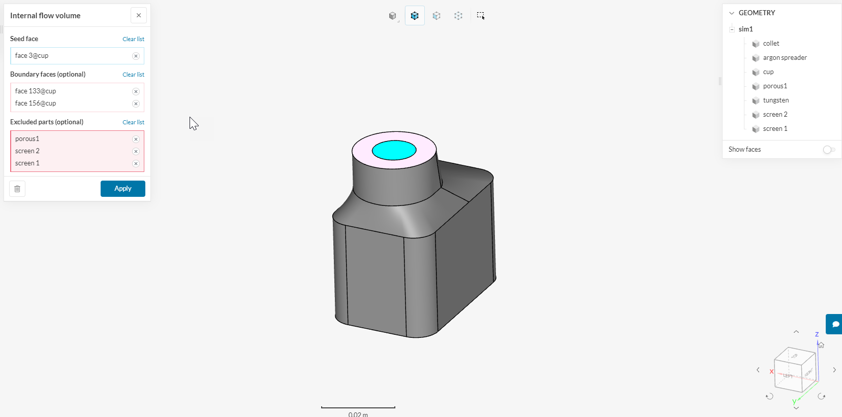
Task: Select the argon spreader part
Action: [785, 58]
